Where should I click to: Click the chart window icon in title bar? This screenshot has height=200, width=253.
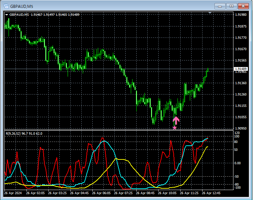click(x=6, y=6)
